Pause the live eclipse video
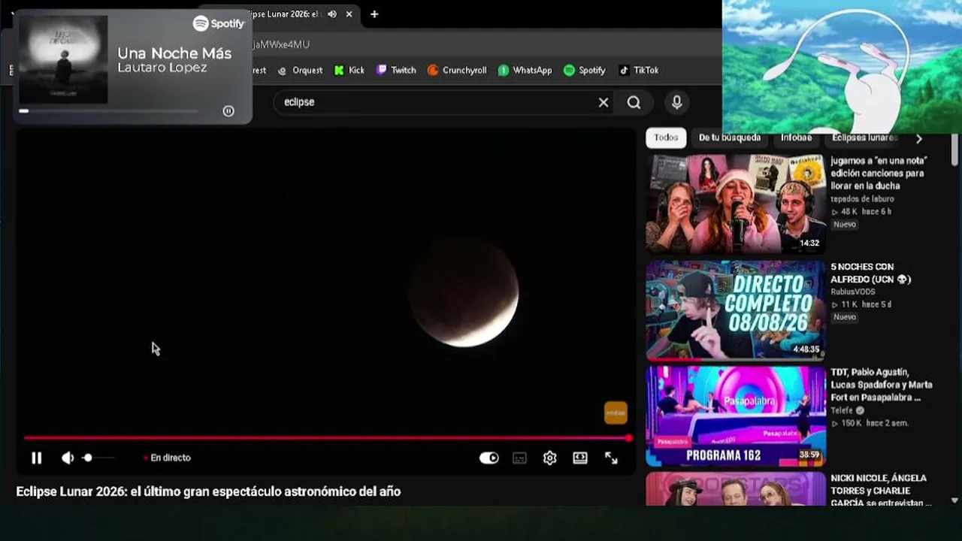The height and width of the screenshot is (541, 962). click(x=36, y=458)
